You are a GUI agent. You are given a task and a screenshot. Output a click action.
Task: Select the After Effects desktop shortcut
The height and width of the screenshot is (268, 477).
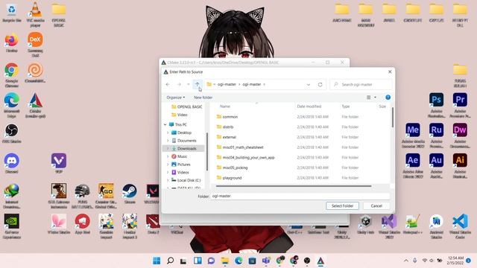(413, 166)
